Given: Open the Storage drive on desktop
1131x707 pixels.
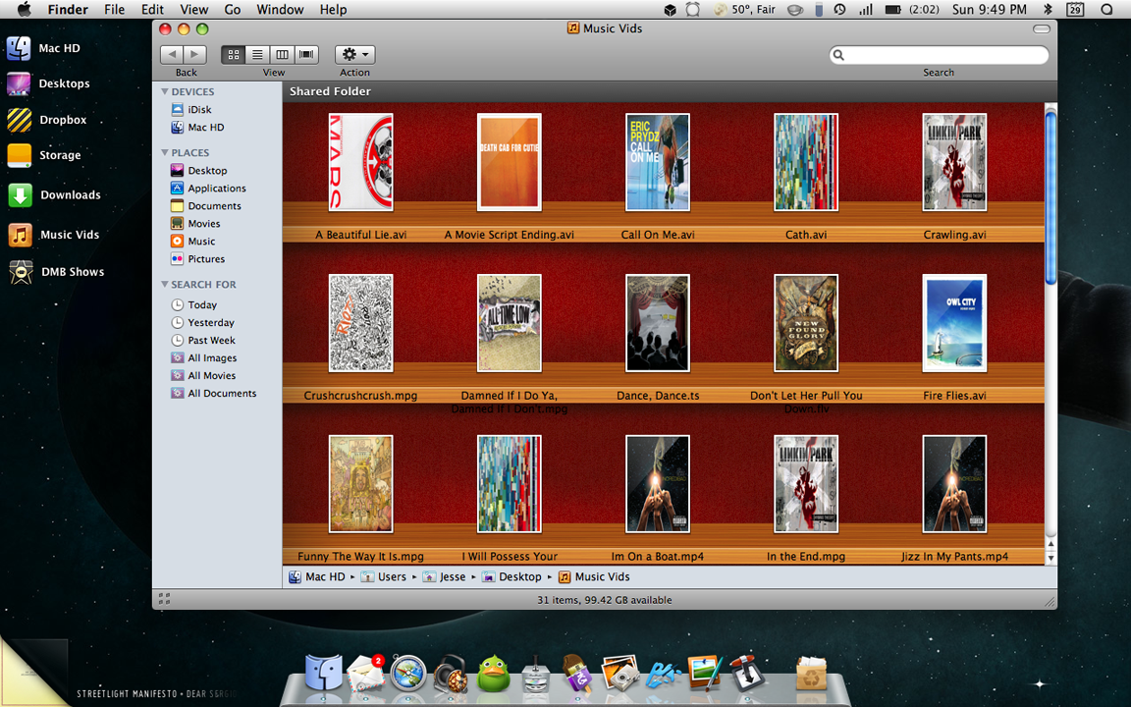Looking at the screenshot, I should tap(44, 155).
